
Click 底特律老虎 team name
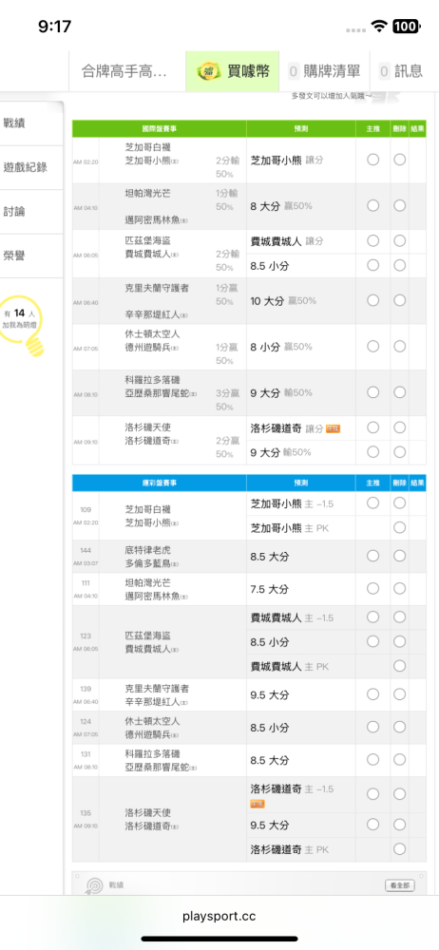coord(147,550)
